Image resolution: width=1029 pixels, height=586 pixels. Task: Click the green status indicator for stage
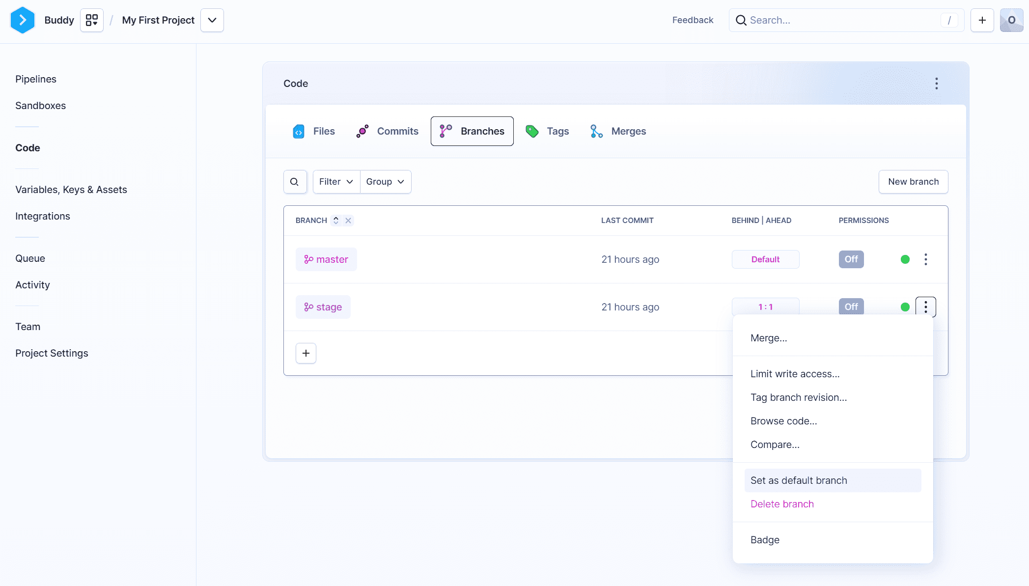905,307
